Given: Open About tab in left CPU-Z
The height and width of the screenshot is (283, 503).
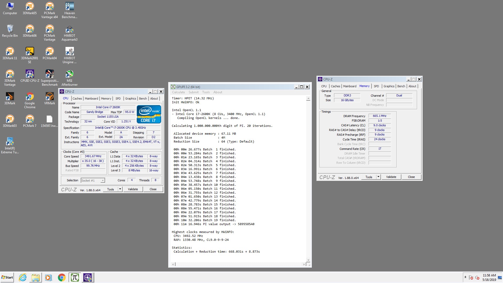Looking at the screenshot, I should pyautogui.click(x=154, y=99).
